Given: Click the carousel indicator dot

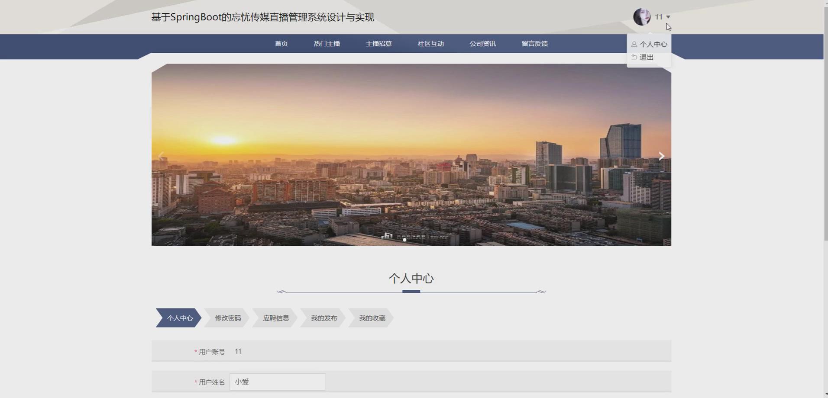Looking at the screenshot, I should 404,240.
